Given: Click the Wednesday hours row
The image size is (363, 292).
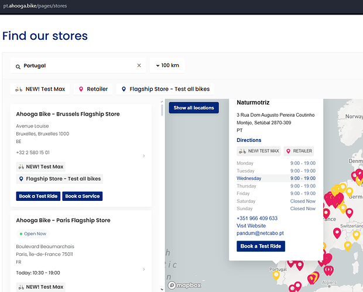Looking at the screenshot, I should pos(276,179).
